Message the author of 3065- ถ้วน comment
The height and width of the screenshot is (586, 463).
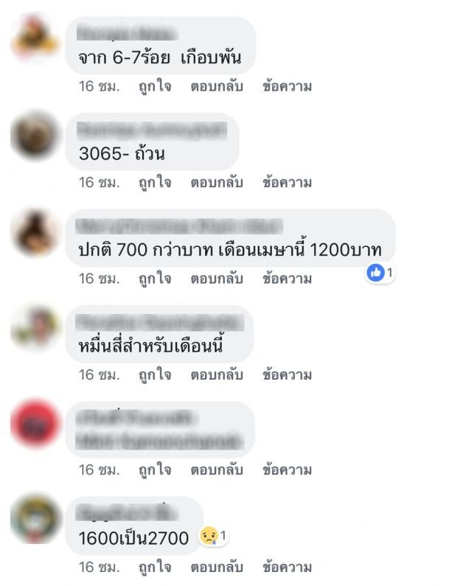pos(287,183)
